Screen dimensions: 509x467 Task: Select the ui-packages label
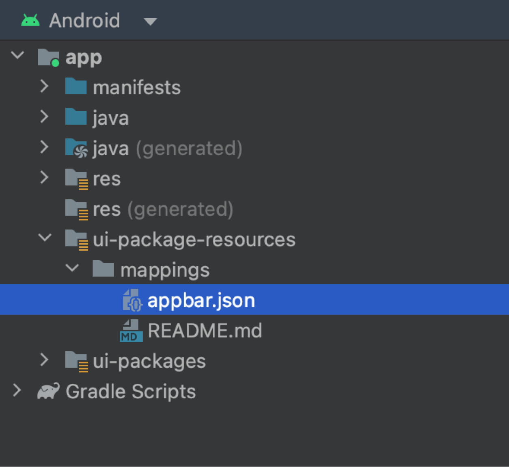pyautogui.click(x=149, y=362)
